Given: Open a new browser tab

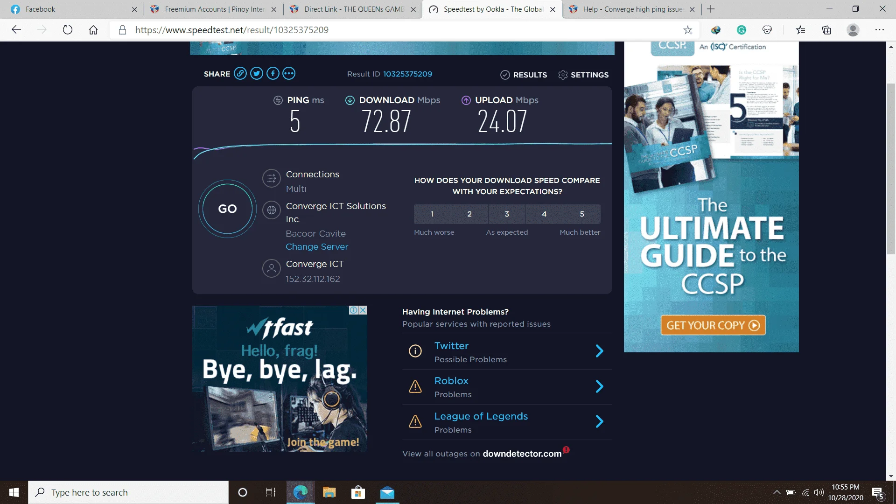Looking at the screenshot, I should pos(711,9).
